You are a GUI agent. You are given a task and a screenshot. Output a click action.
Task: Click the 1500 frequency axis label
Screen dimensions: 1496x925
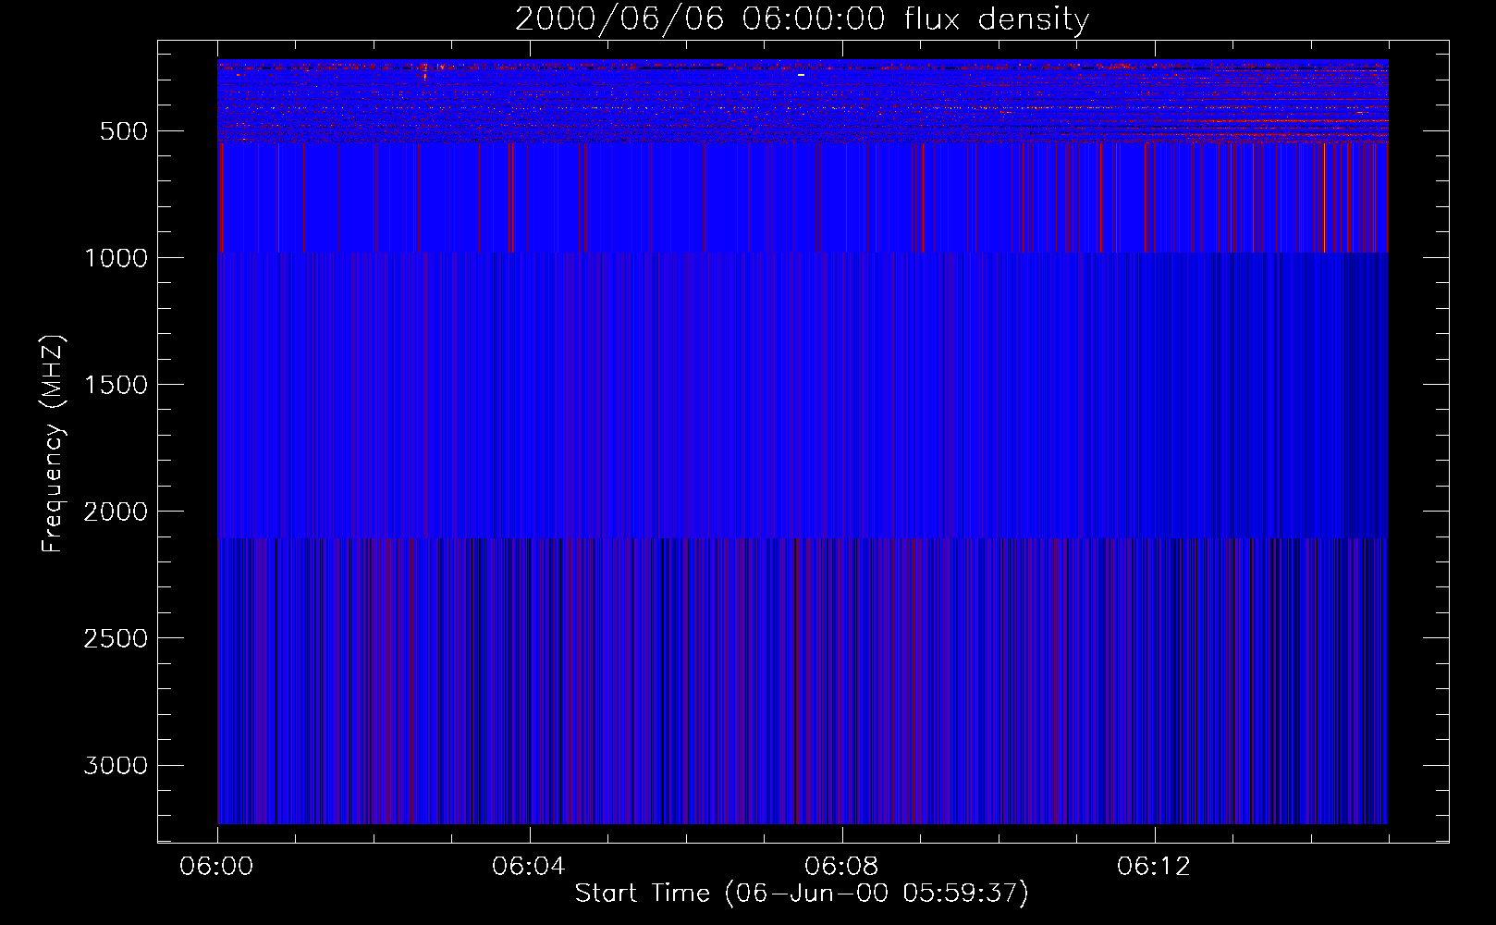[116, 385]
